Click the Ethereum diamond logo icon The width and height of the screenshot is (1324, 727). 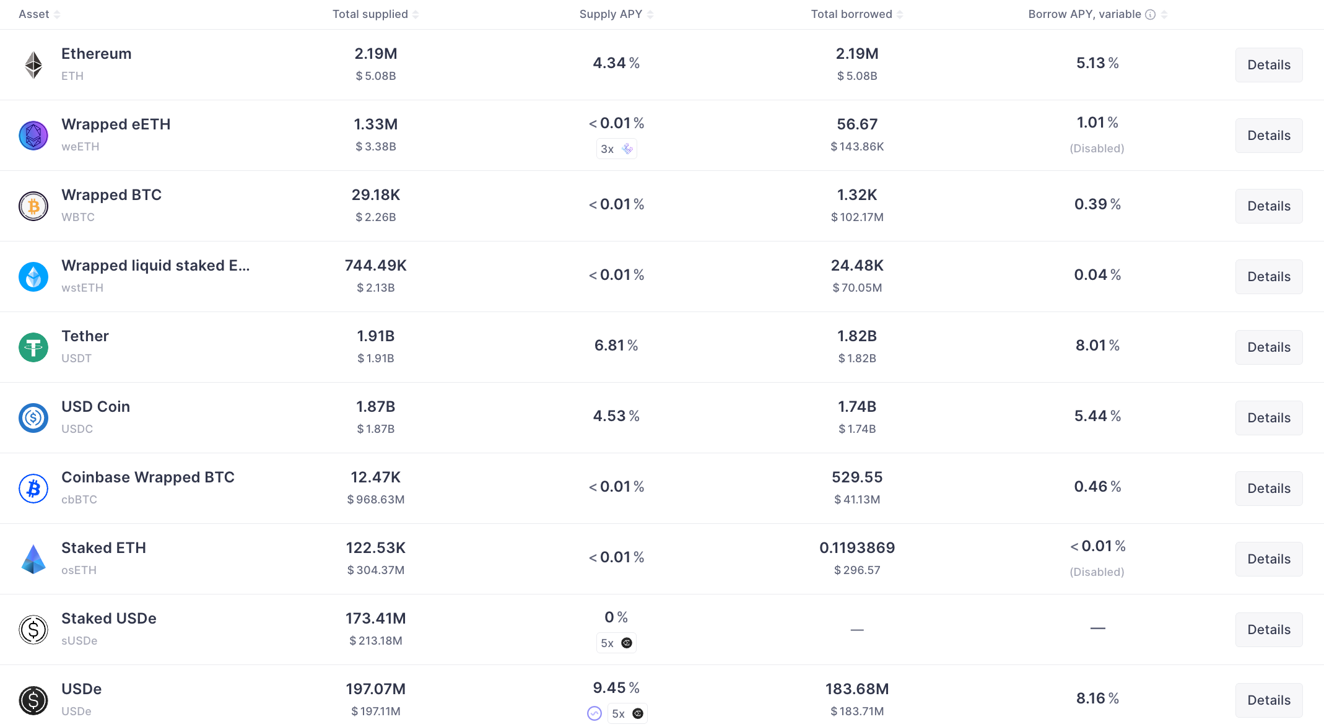tap(33, 64)
